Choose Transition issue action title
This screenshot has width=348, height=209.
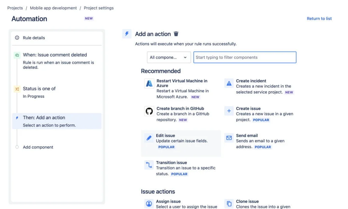[x=171, y=162]
